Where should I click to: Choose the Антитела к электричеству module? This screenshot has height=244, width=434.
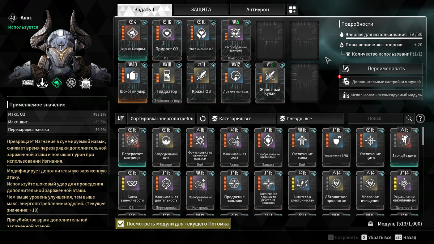pyautogui.click(x=303, y=190)
